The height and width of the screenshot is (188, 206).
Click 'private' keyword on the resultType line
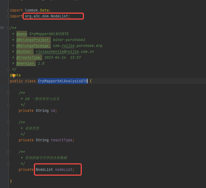tap(26, 140)
